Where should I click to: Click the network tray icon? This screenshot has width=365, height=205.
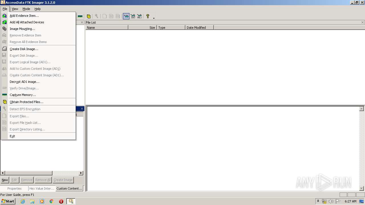(x=324, y=201)
